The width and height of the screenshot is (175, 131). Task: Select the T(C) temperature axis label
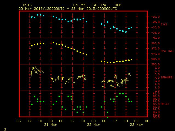pos(164,25)
